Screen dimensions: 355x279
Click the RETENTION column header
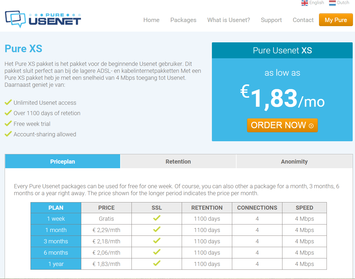coord(207,208)
